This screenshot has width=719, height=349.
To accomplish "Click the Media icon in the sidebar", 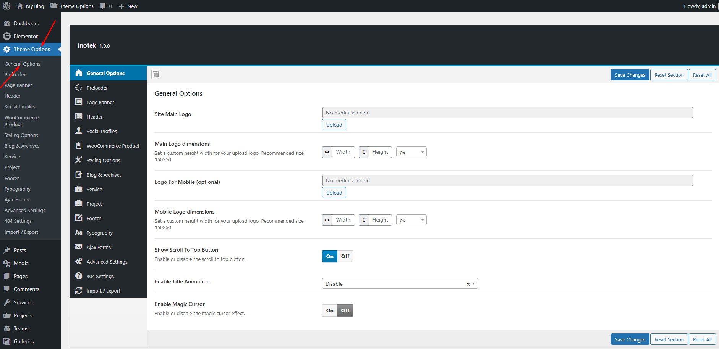I will (7, 263).
